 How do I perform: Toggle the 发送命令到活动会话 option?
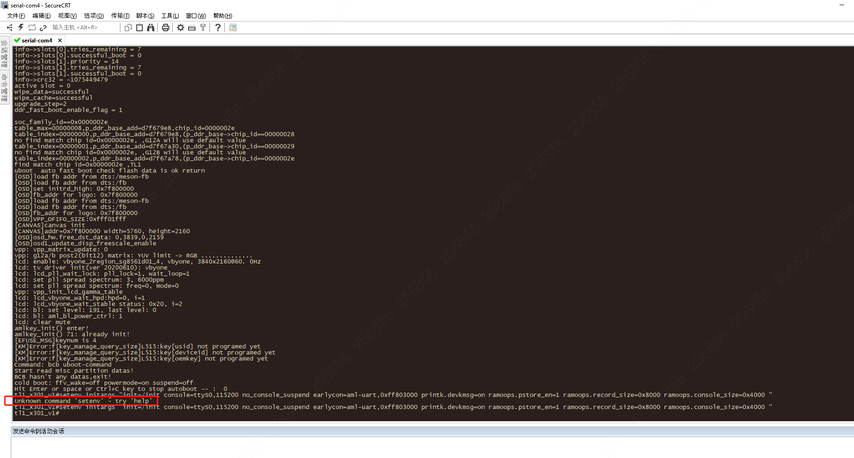point(38,431)
